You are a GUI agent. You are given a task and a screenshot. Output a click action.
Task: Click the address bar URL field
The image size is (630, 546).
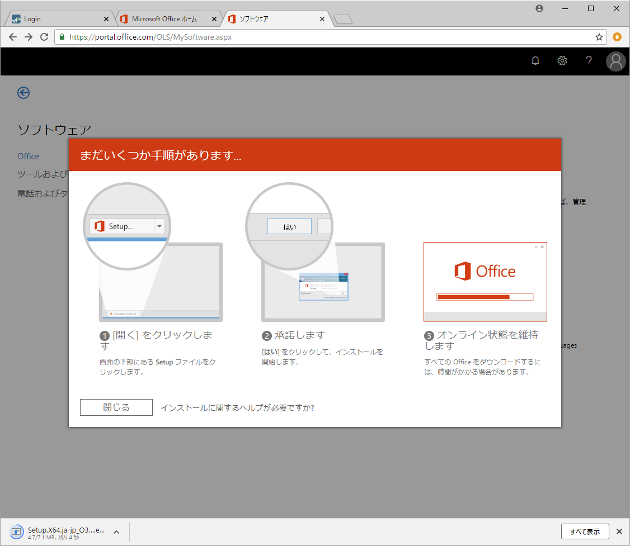pos(330,37)
